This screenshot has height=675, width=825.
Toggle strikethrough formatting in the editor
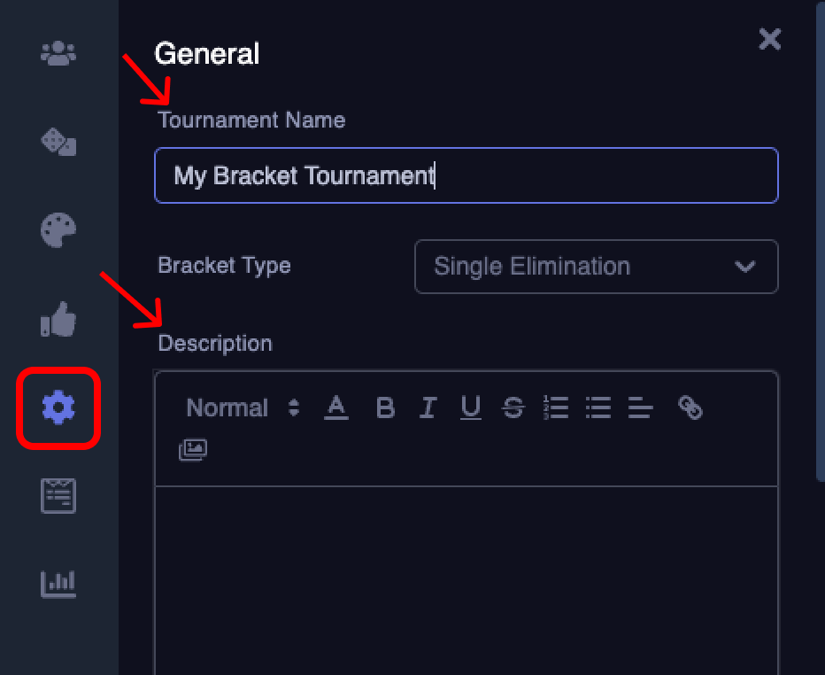click(513, 407)
